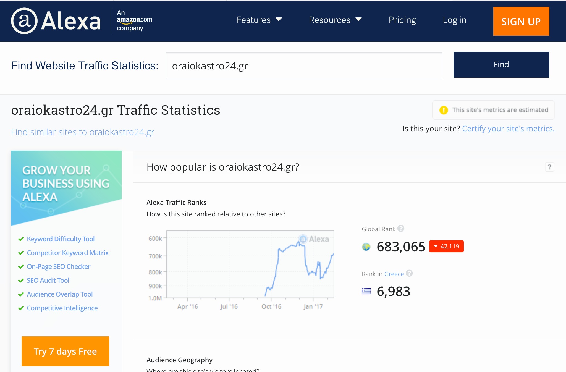
Task: Click the Greek flag icon
Action: (x=366, y=291)
